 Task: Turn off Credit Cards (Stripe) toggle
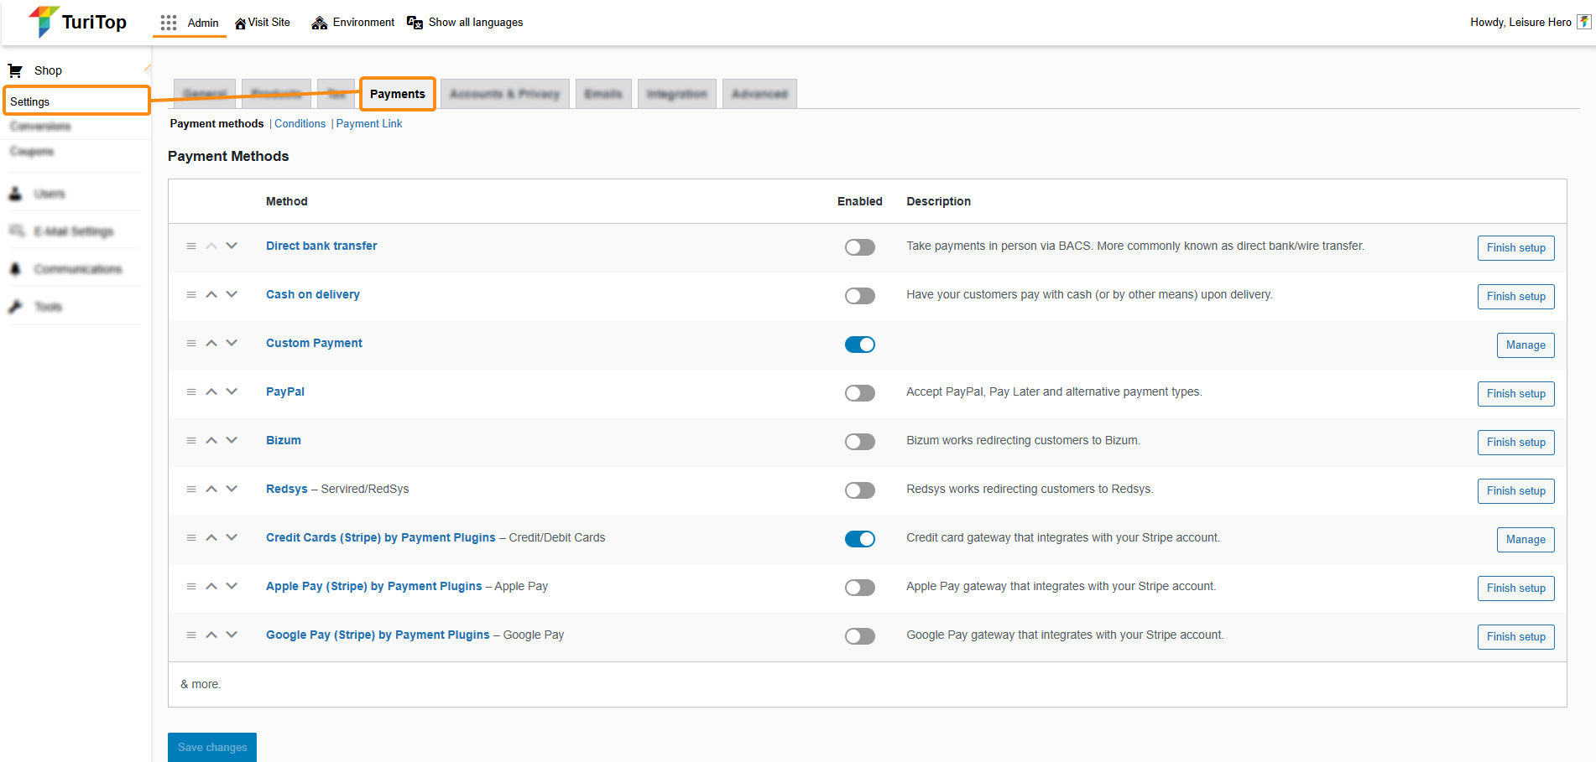(x=859, y=539)
